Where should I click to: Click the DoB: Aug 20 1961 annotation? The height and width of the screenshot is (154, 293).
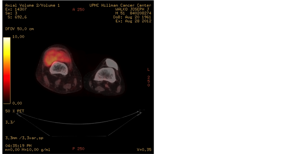[132, 17]
